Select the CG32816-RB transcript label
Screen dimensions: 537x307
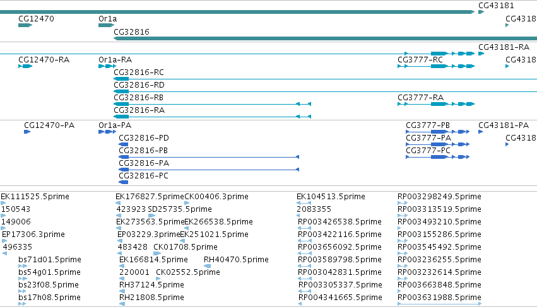(x=138, y=98)
